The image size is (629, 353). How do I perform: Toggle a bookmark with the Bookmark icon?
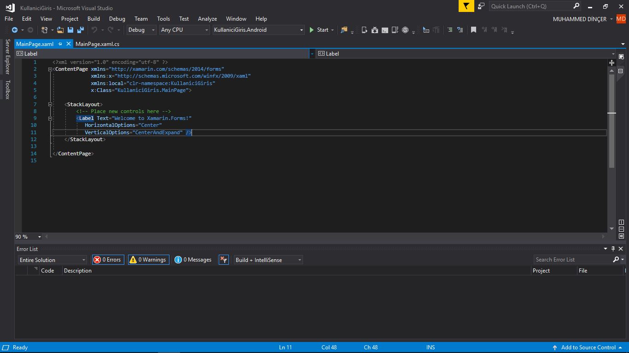tap(473, 30)
